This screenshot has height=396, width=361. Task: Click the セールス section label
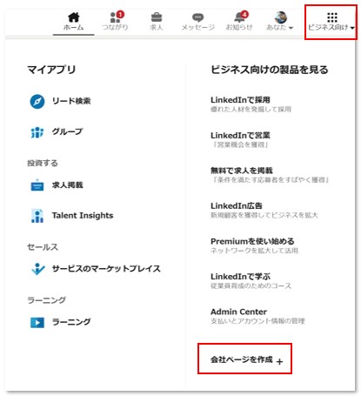pos(43,247)
